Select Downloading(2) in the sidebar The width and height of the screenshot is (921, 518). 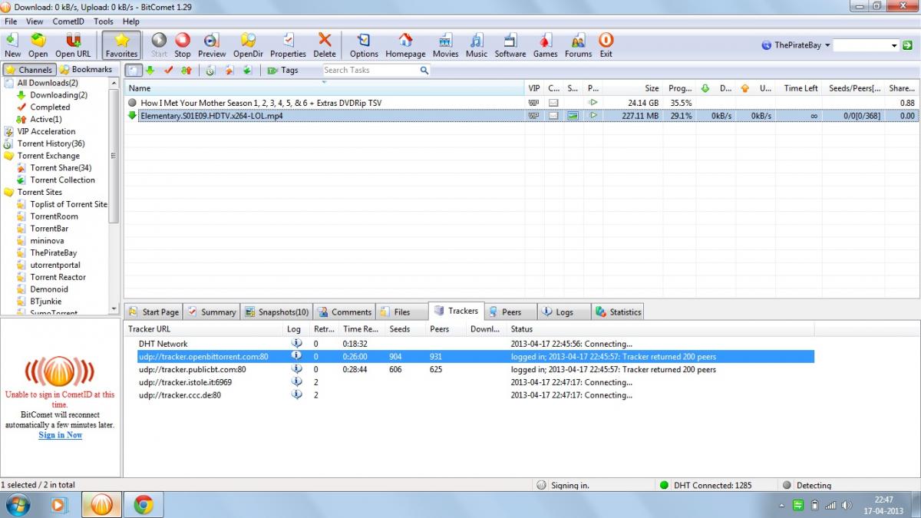(x=58, y=95)
